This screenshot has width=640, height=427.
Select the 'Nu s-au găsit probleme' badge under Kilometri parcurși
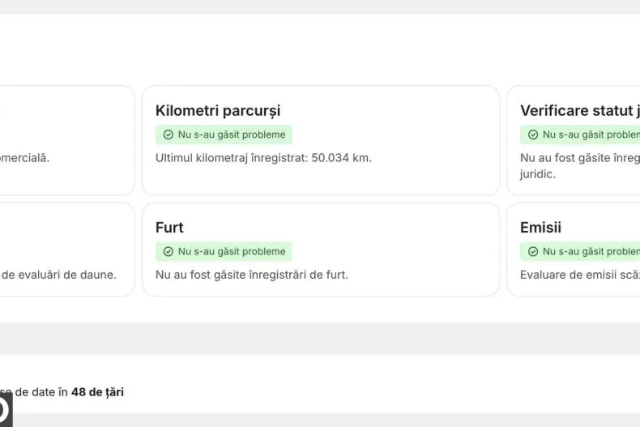(x=224, y=135)
